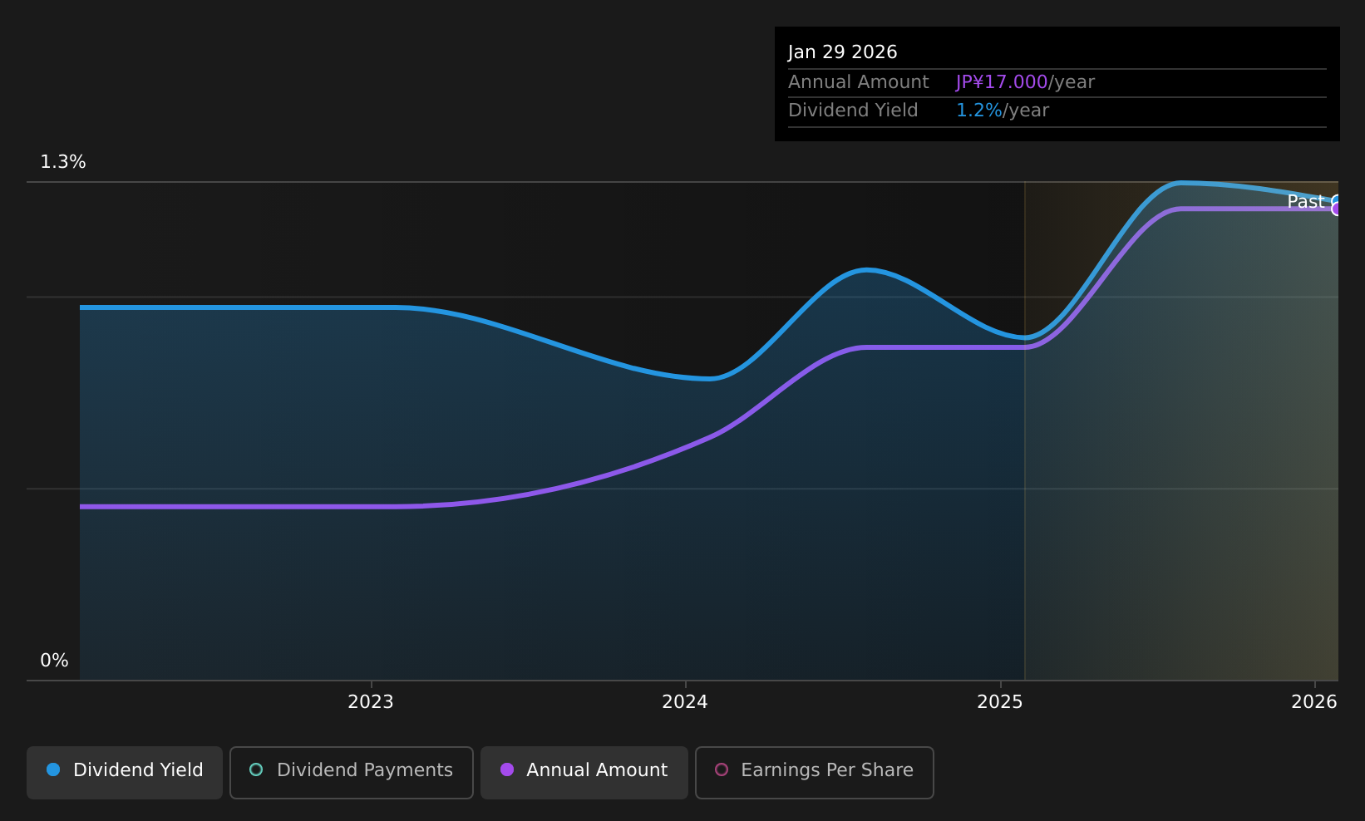Click the purple Annual Amount endpoint marker
Viewport: 1365px width, 821px height.
1337,209
